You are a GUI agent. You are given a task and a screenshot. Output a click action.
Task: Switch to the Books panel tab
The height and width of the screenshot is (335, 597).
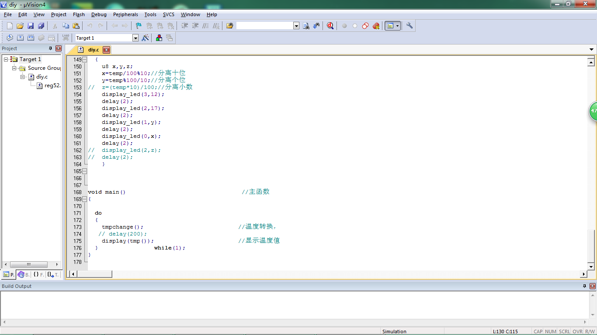click(24, 275)
